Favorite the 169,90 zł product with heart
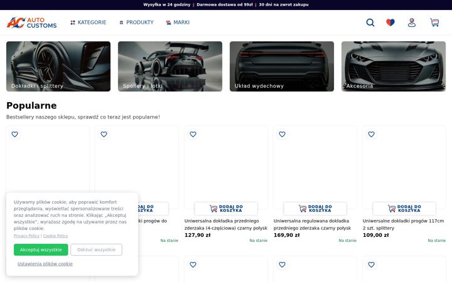The image size is (452, 282). (282, 134)
